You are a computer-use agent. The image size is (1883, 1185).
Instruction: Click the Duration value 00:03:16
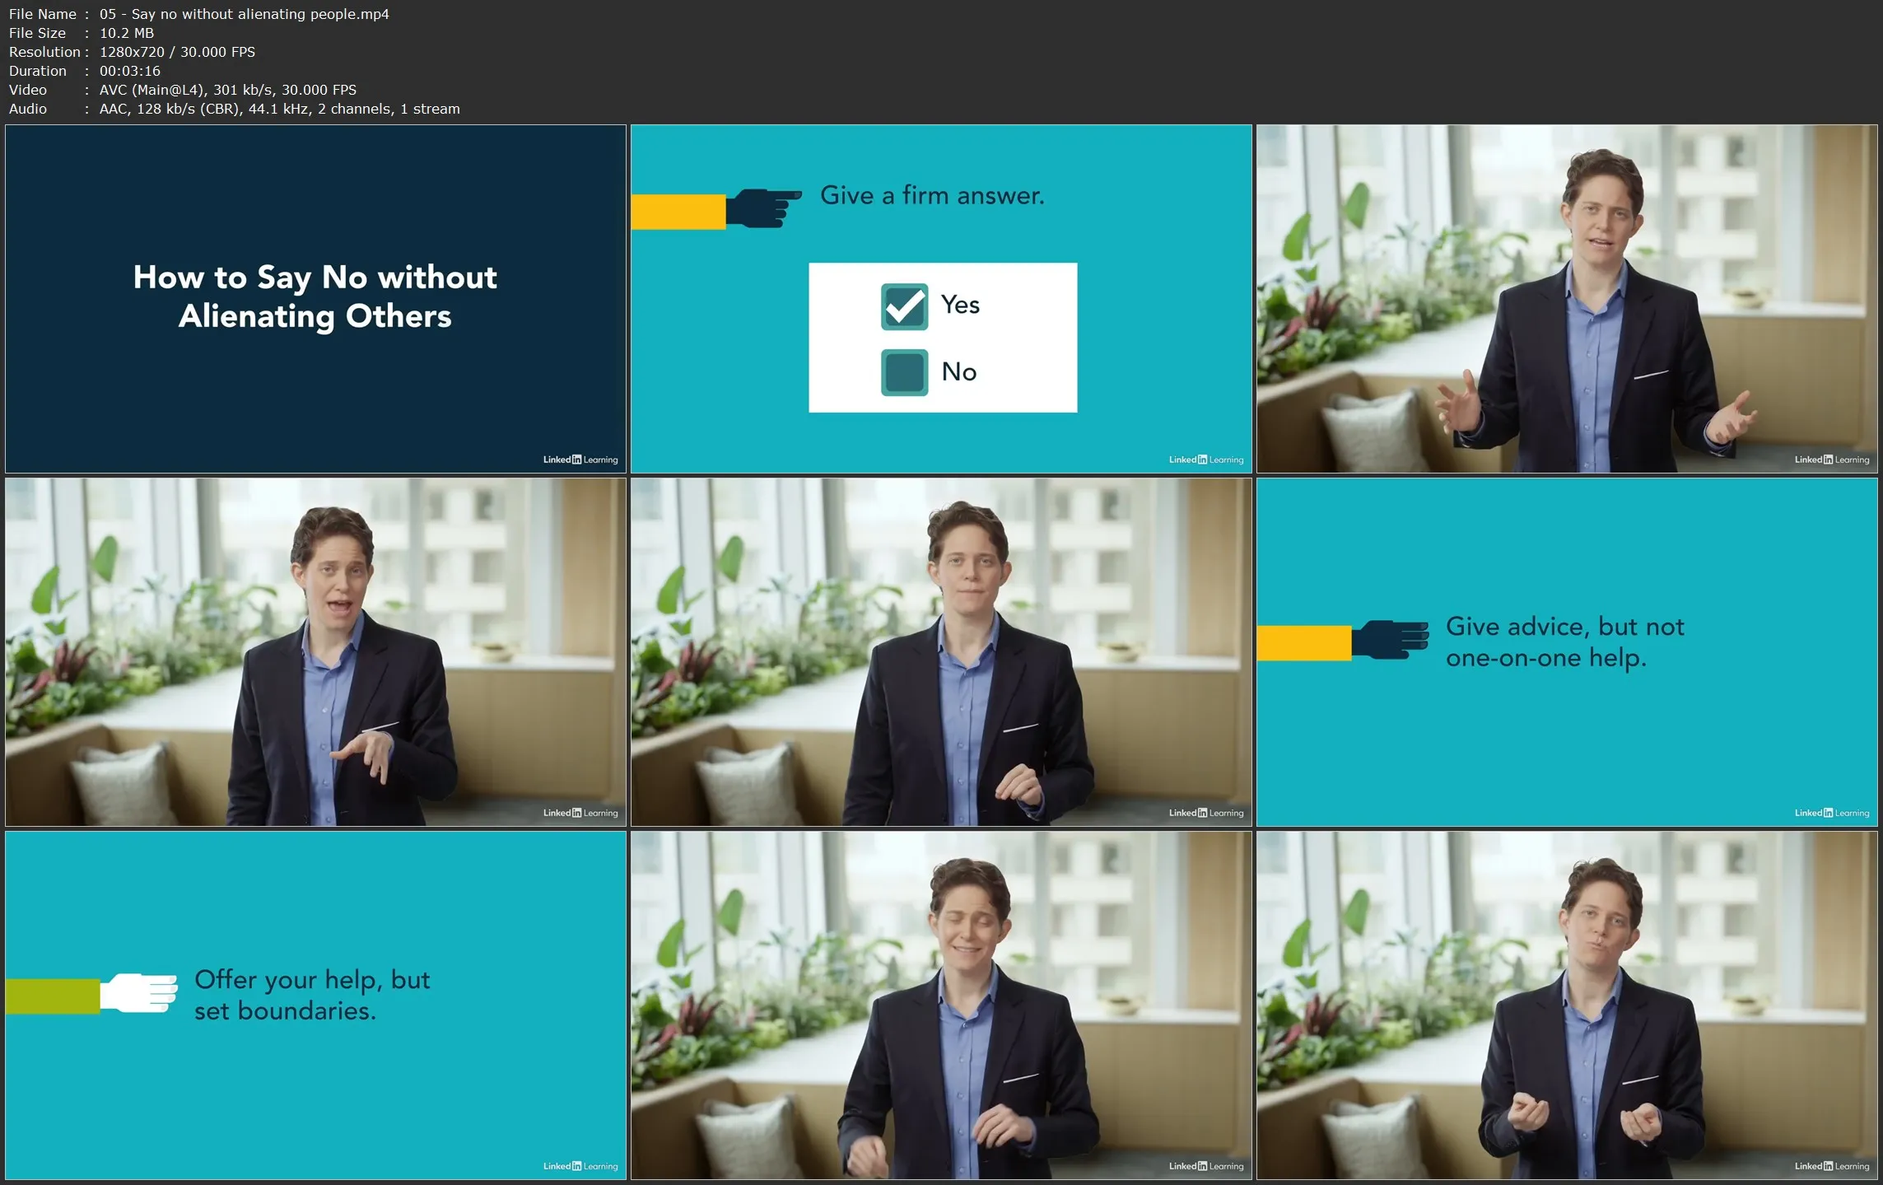click(130, 71)
